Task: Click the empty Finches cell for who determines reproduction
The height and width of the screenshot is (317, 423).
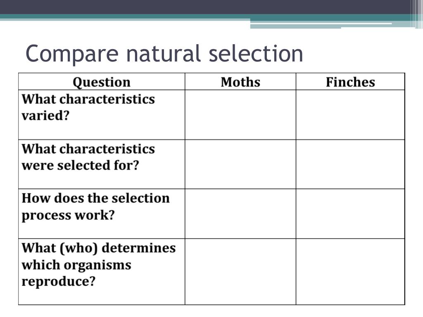Action: (350, 272)
